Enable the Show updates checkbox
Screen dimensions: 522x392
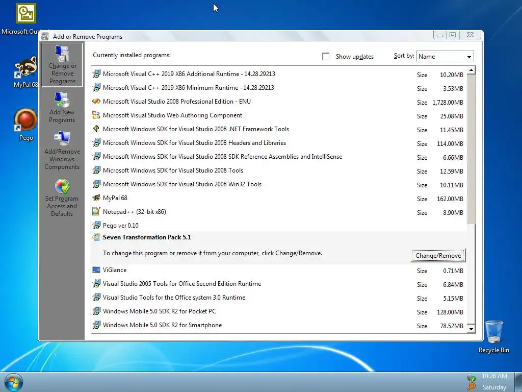(x=326, y=56)
